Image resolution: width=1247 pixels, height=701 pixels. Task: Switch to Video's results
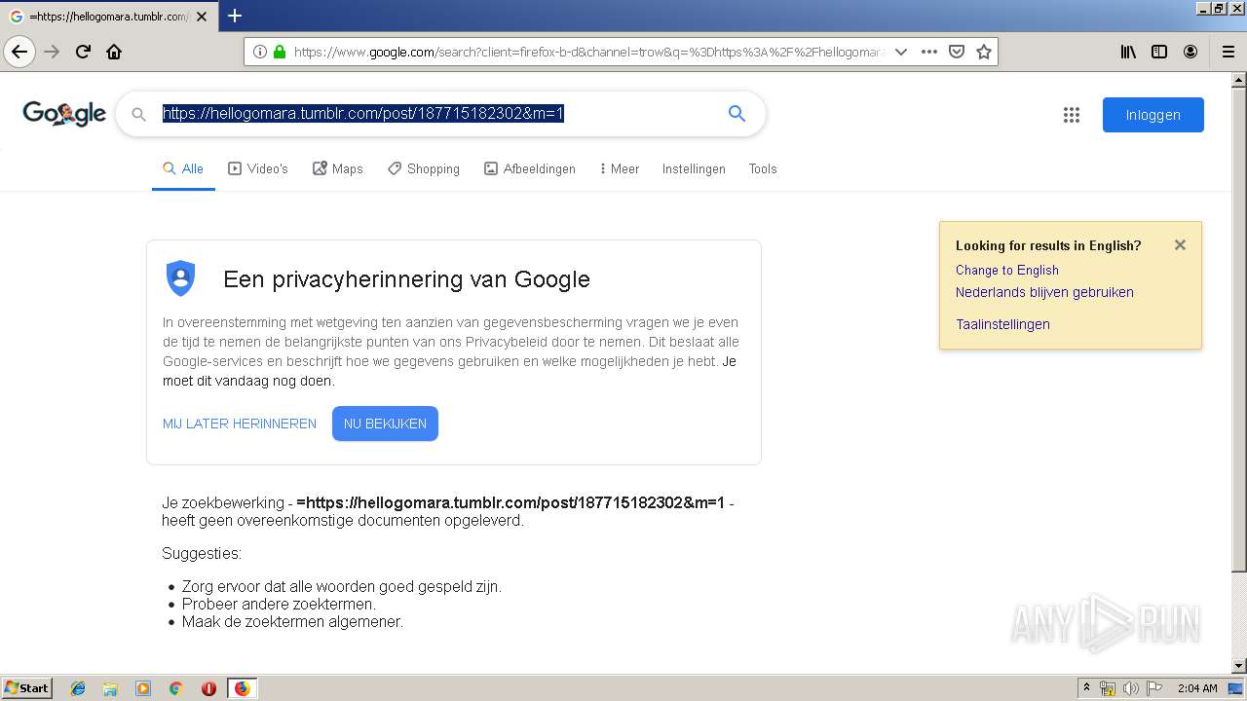(258, 168)
